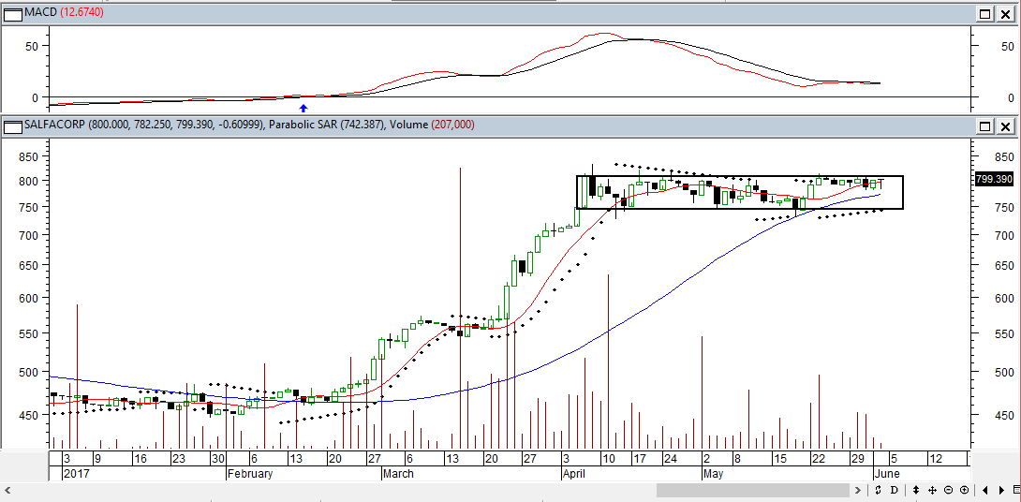Screen dimensions: 1021x502
Task: Close the MACD indicator window
Action: 1005,14
